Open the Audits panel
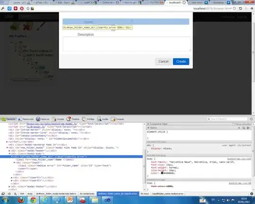Image resolution: width=255 pixels, height=204 pixels. (x=102, y=119)
